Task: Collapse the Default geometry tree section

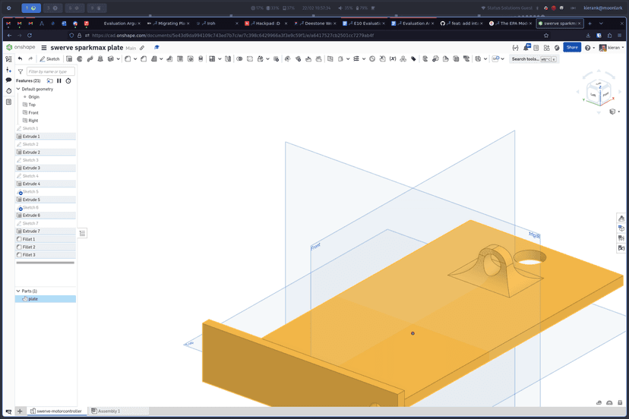Action: coord(18,89)
